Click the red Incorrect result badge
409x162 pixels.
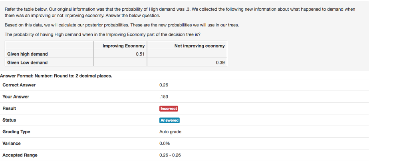169,108
